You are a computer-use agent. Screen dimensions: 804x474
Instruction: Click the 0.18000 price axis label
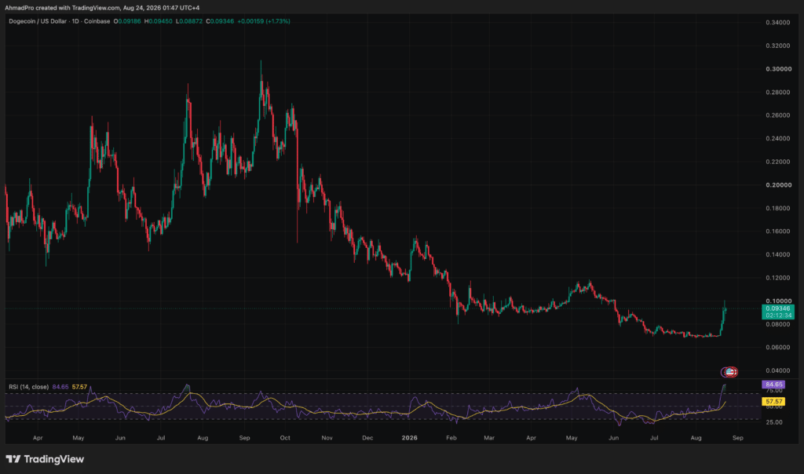click(778, 208)
